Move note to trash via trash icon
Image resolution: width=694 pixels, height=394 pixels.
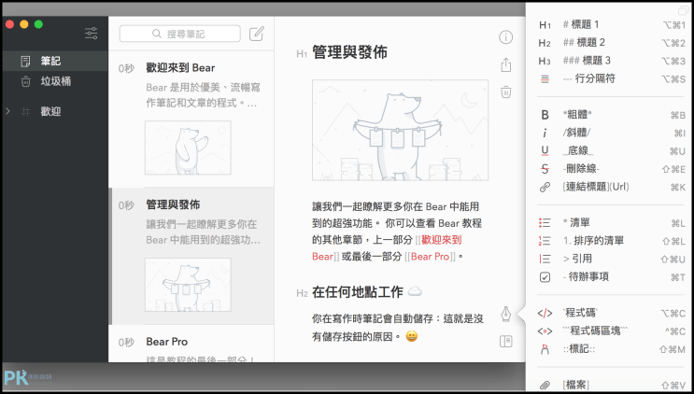click(x=506, y=91)
